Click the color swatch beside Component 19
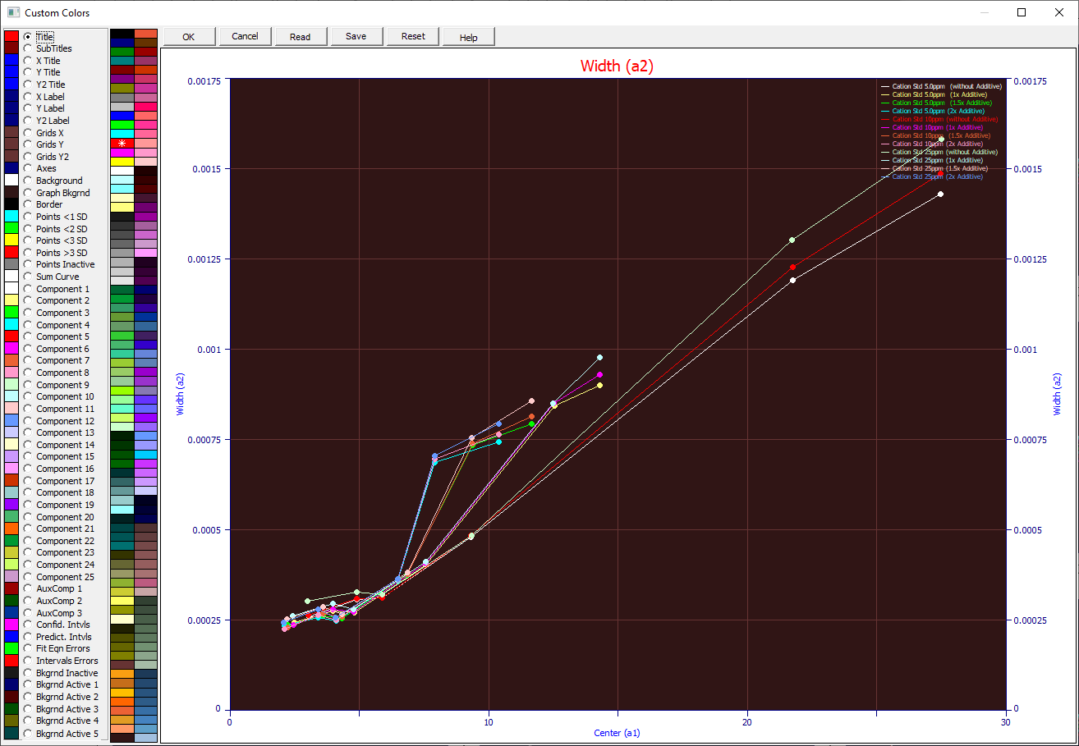 coord(11,505)
